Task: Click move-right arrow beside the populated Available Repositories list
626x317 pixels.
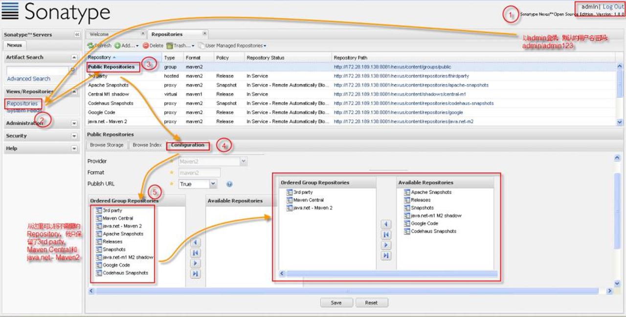Action: pyautogui.click(x=386, y=245)
